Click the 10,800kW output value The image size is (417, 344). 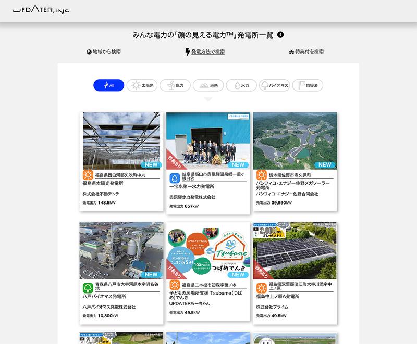[x=108, y=316]
